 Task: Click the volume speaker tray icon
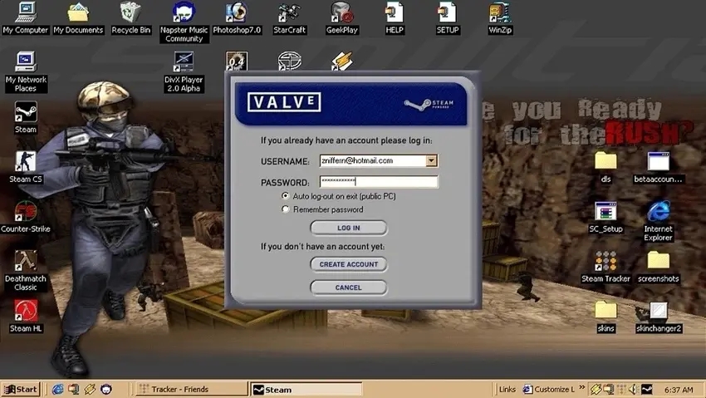[x=633, y=389]
